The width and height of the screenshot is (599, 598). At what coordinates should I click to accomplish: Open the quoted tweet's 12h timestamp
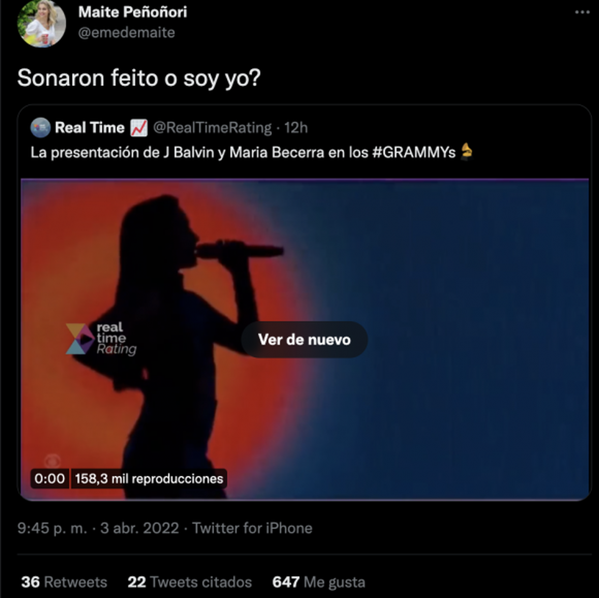[296, 128]
